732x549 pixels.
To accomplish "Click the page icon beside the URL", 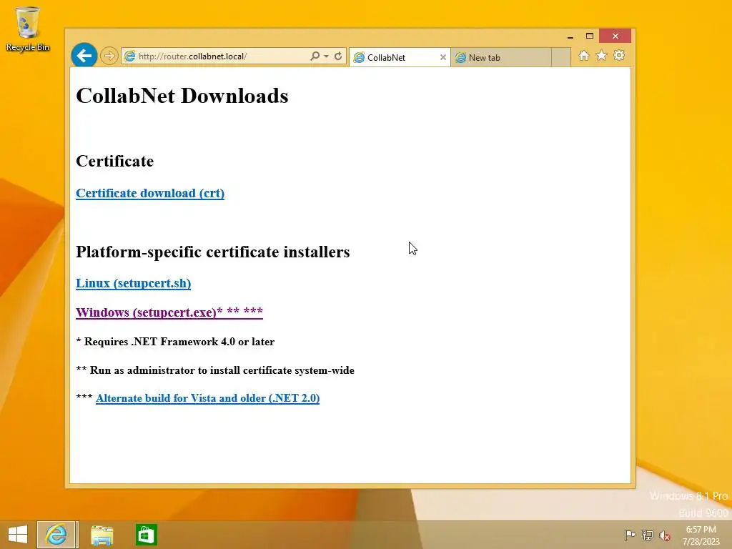I will tap(130, 56).
